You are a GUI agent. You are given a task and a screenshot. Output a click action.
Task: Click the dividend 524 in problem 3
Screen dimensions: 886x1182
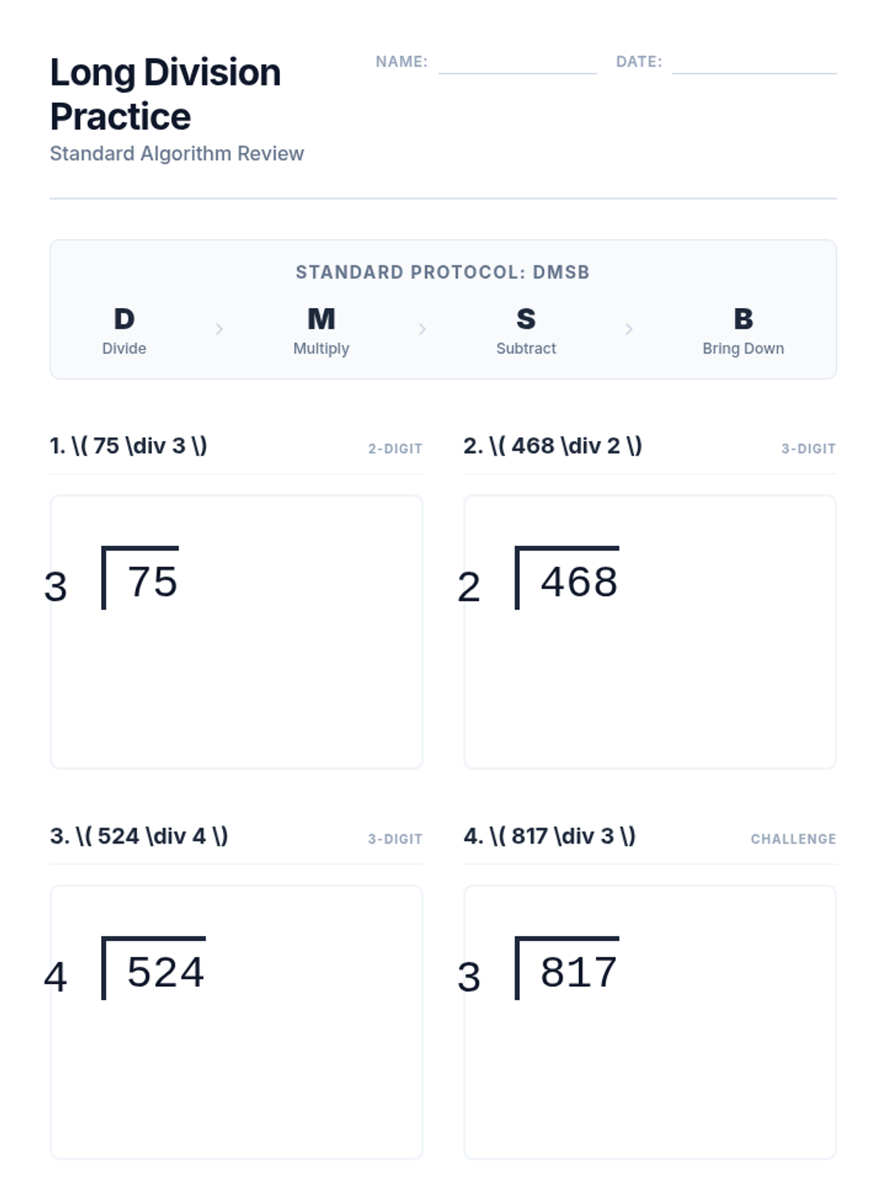[x=165, y=972]
